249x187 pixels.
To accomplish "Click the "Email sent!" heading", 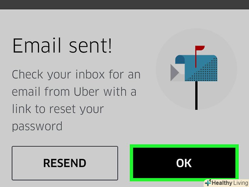I will click(x=62, y=46).
